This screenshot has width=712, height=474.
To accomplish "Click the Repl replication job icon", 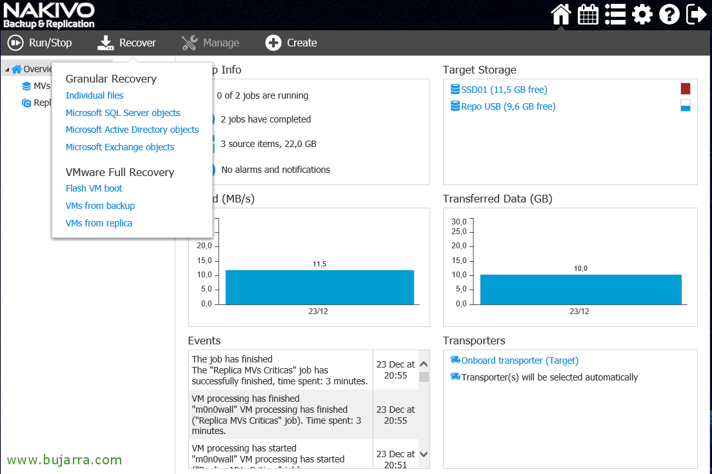I will 27,103.
